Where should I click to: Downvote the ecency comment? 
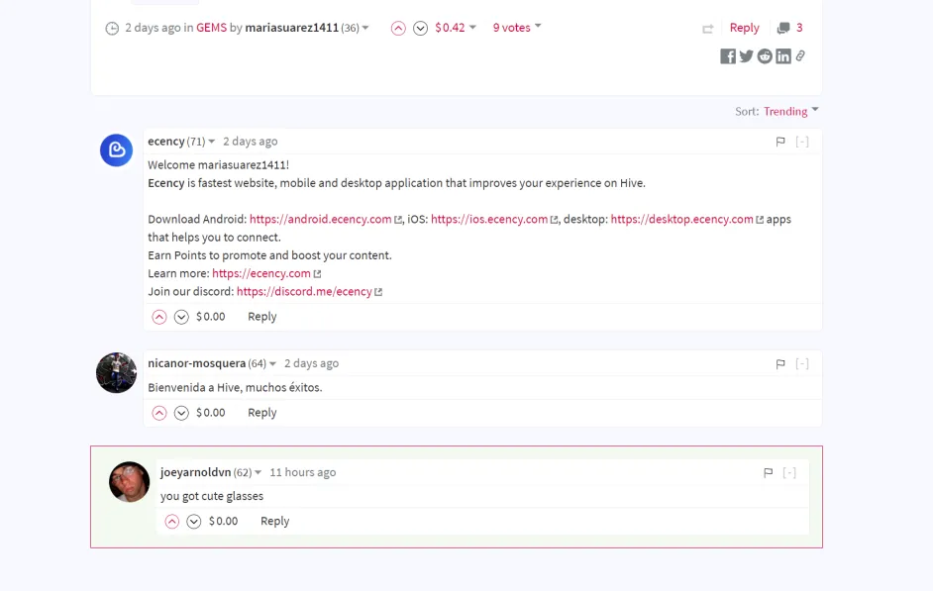tap(181, 317)
